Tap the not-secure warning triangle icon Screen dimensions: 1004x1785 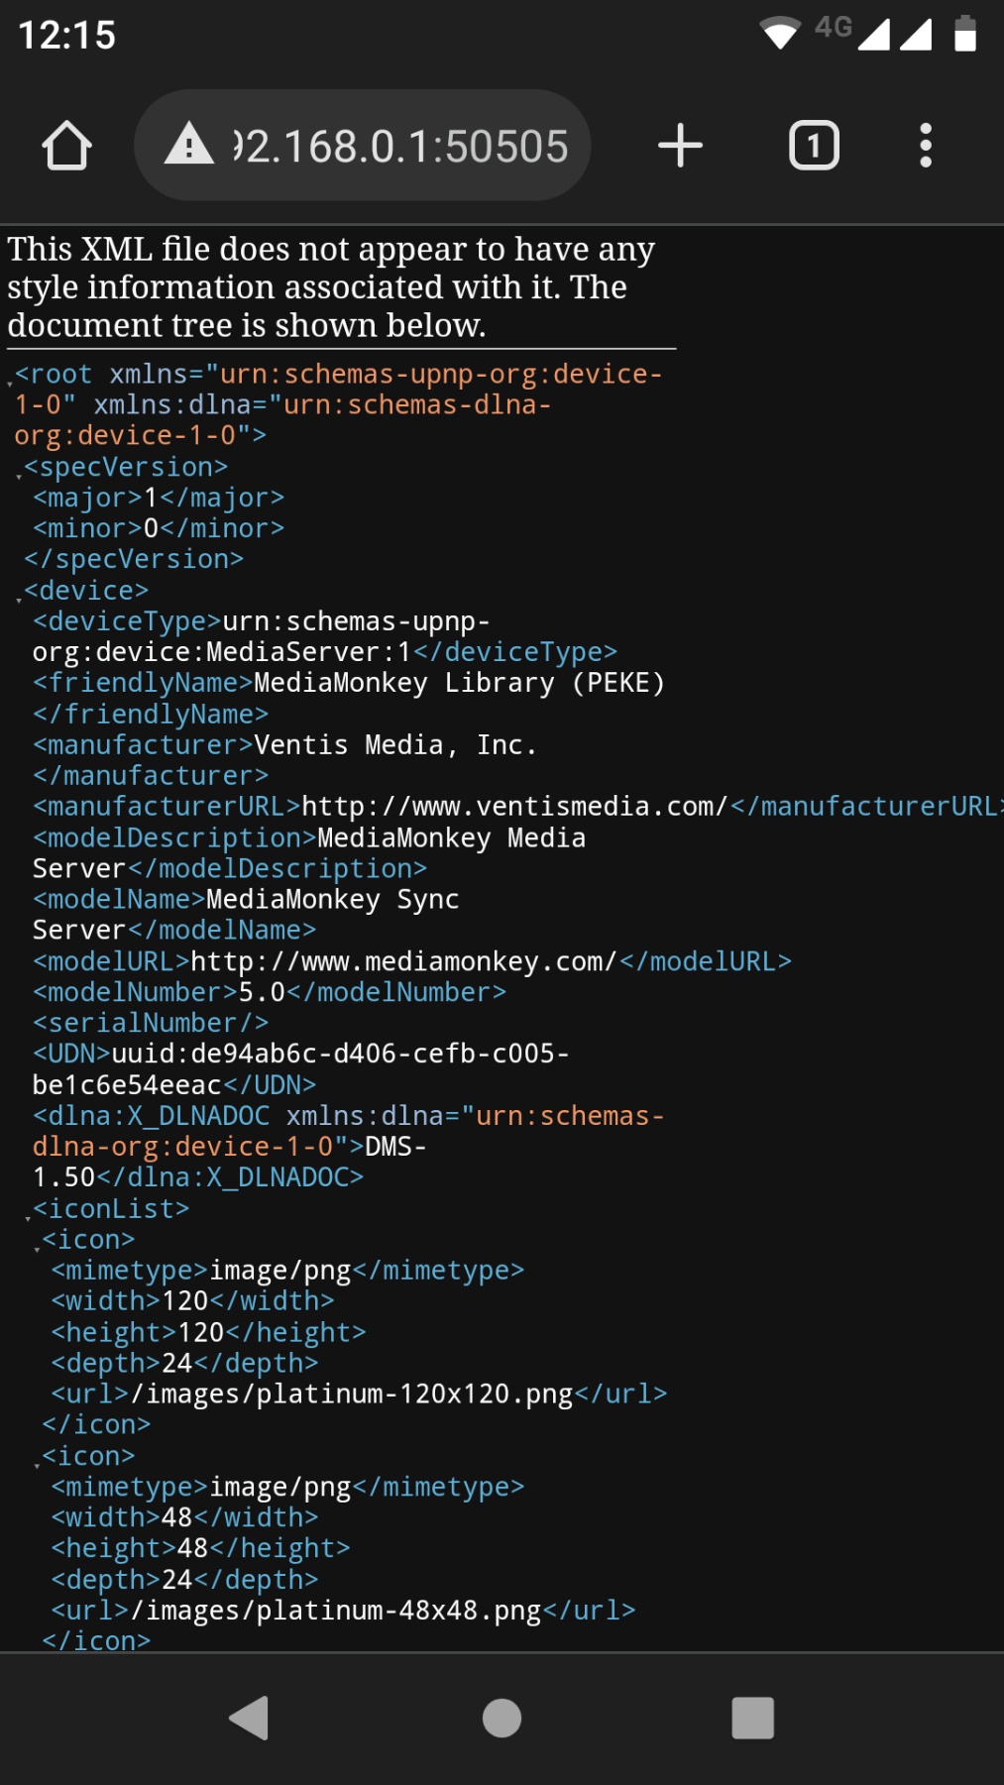[x=188, y=146]
